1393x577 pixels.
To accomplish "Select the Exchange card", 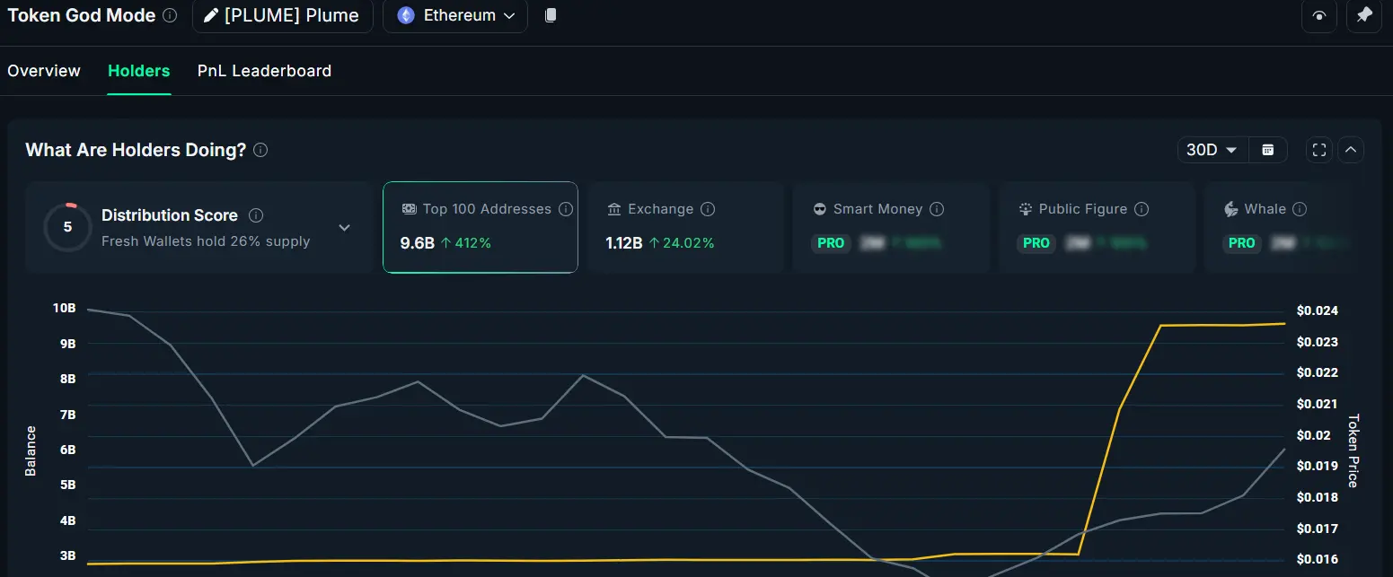I will click(x=686, y=227).
